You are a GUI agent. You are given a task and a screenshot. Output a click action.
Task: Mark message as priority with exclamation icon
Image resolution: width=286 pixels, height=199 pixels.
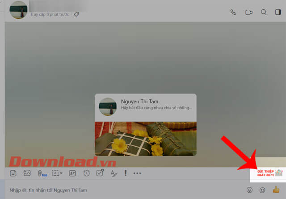[x=126, y=173]
